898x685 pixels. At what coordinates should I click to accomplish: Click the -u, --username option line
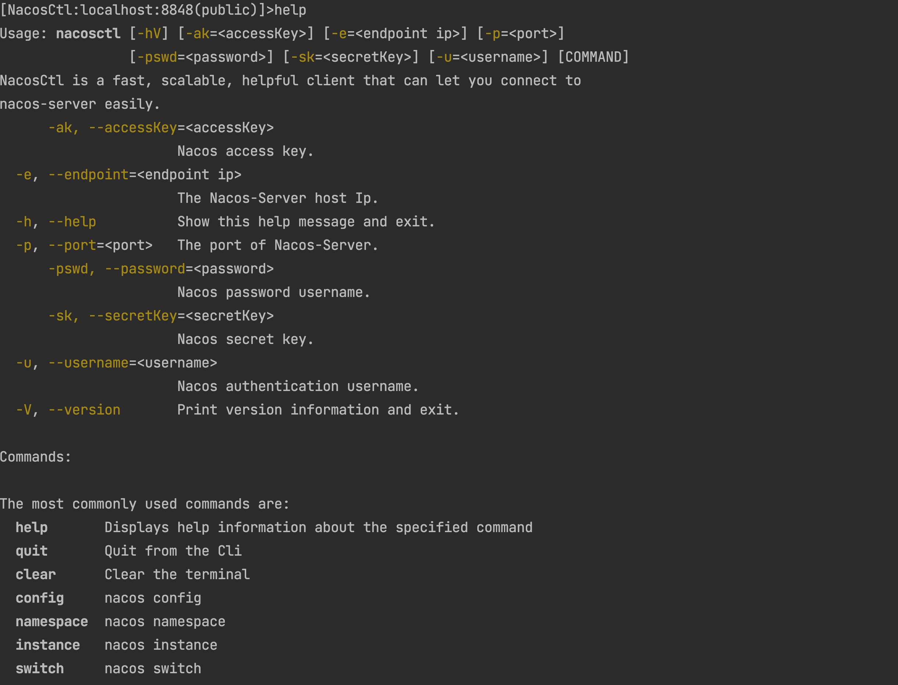(116, 363)
